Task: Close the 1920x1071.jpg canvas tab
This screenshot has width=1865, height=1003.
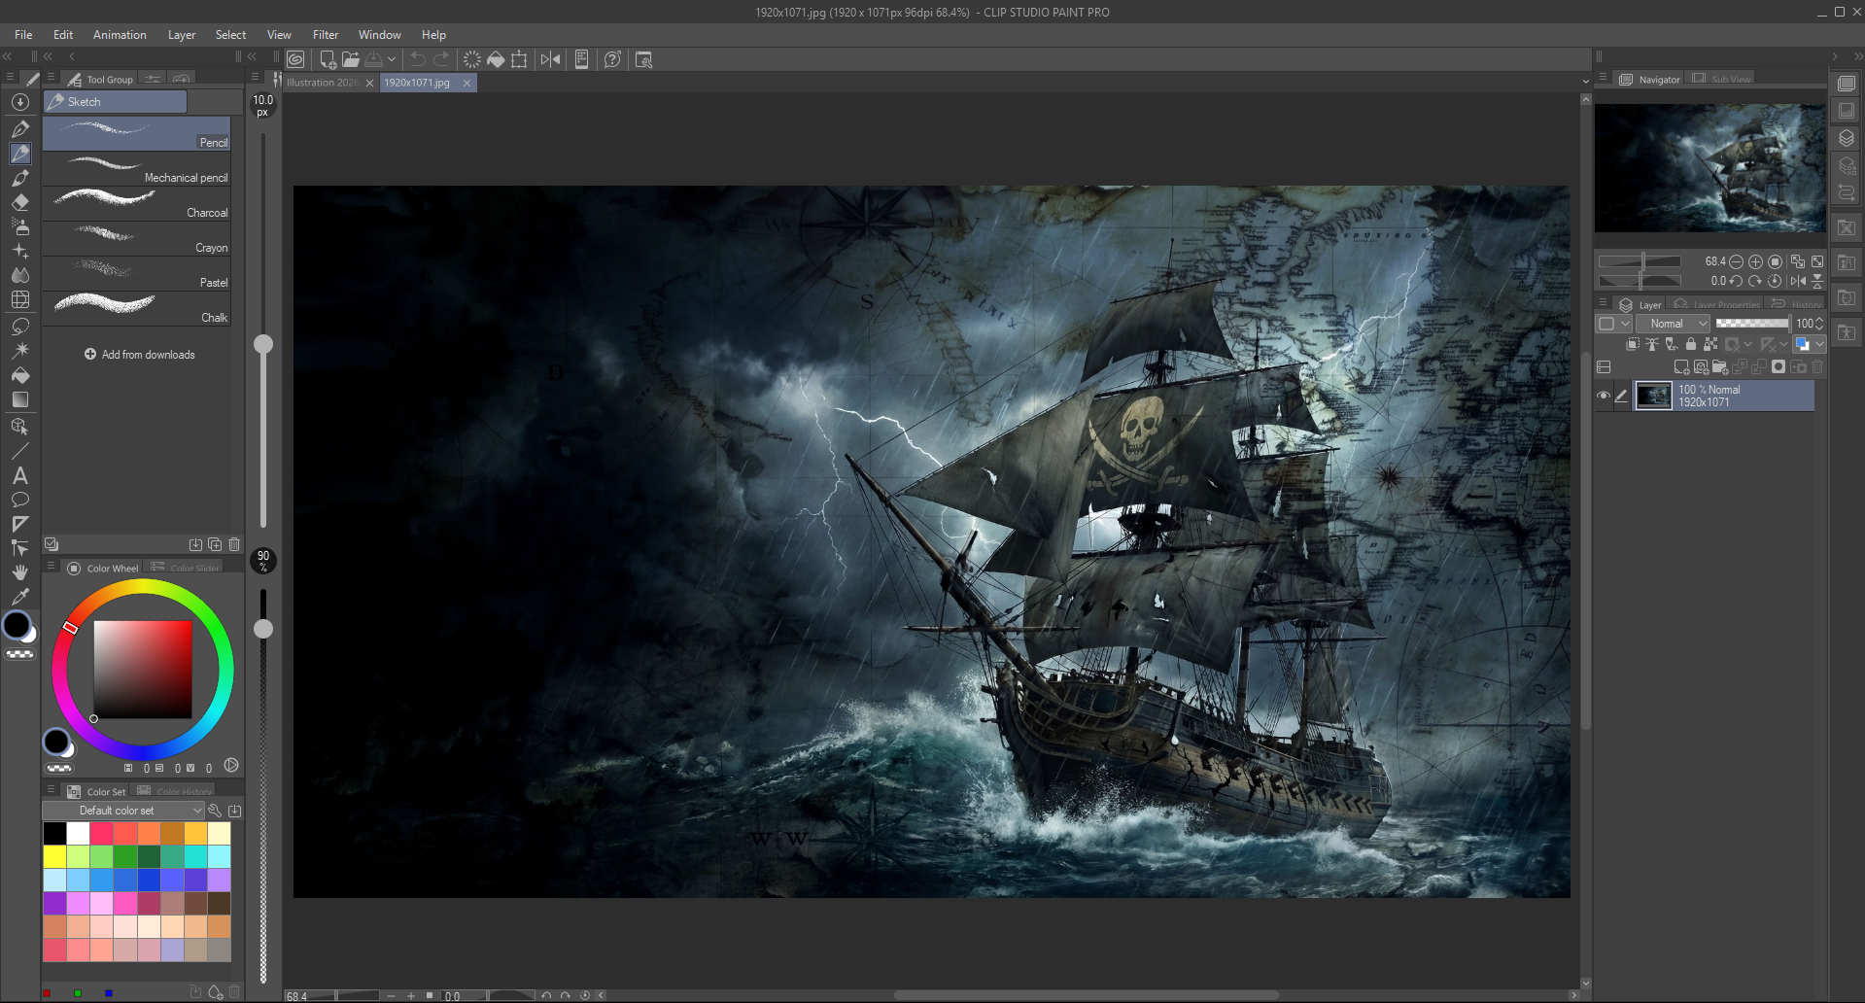Action: point(467,83)
